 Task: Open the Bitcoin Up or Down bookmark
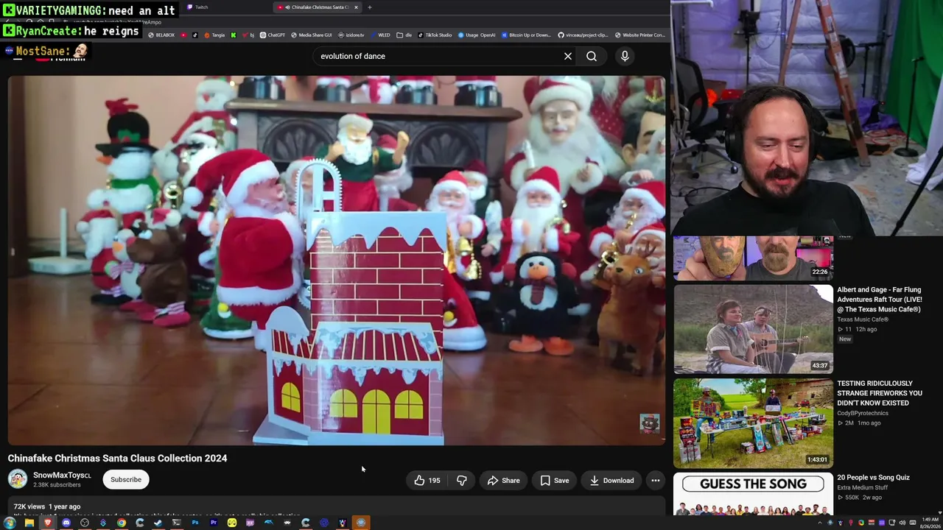(526, 35)
